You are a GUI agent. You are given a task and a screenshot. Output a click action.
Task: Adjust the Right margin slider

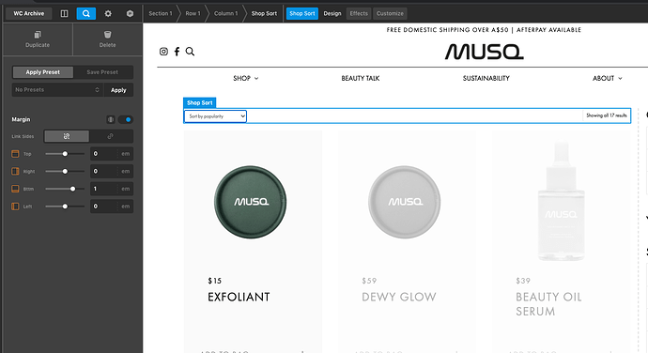(65, 171)
